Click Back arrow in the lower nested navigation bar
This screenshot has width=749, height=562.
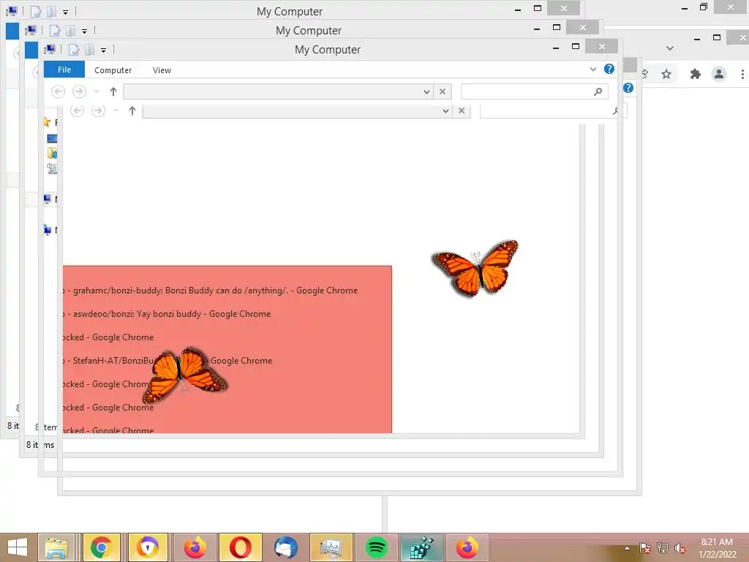(x=78, y=111)
